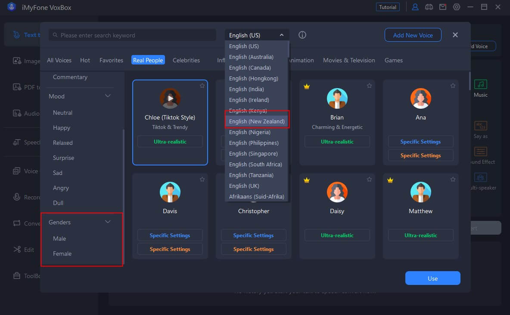
Task: Collapse the Genders filter section
Action: click(108, 222)
